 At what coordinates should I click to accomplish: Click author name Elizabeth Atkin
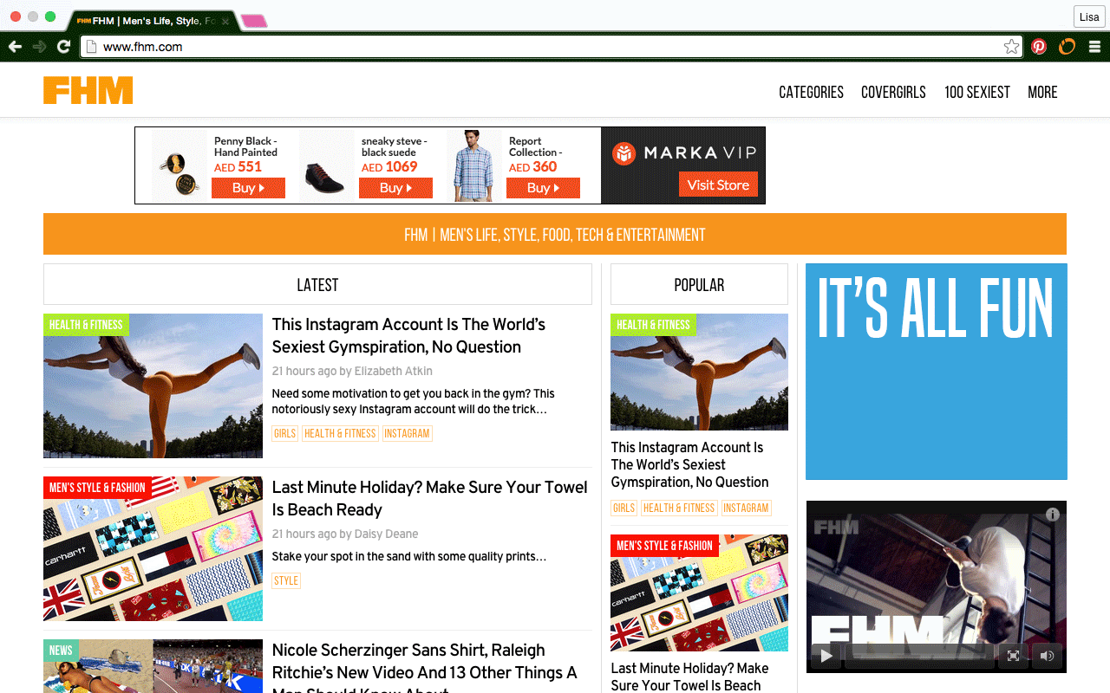tap(393, 371)
